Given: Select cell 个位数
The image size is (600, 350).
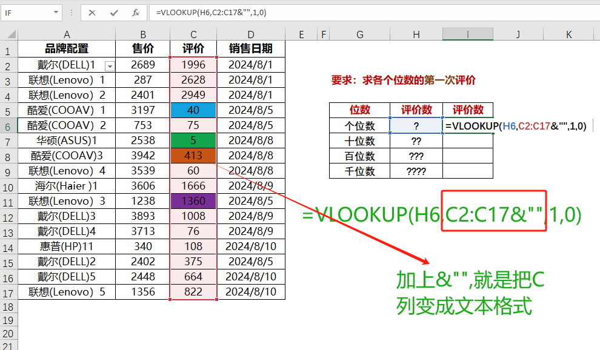Looking at the screenshot, I should [x=359, y=126].
